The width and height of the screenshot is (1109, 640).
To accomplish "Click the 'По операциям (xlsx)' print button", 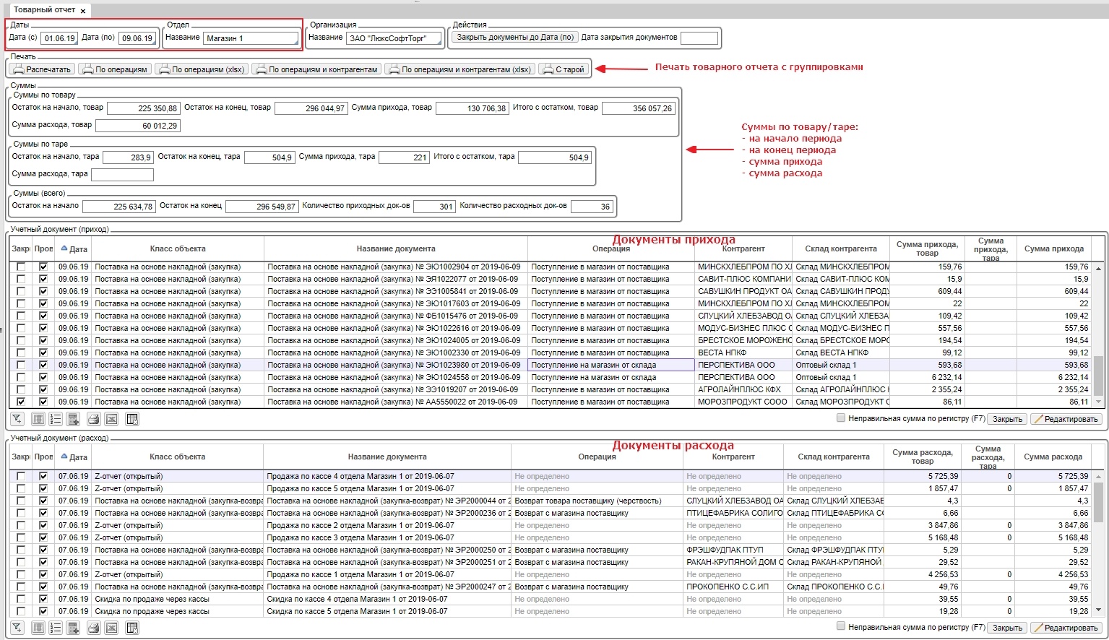I will [202, 69].
